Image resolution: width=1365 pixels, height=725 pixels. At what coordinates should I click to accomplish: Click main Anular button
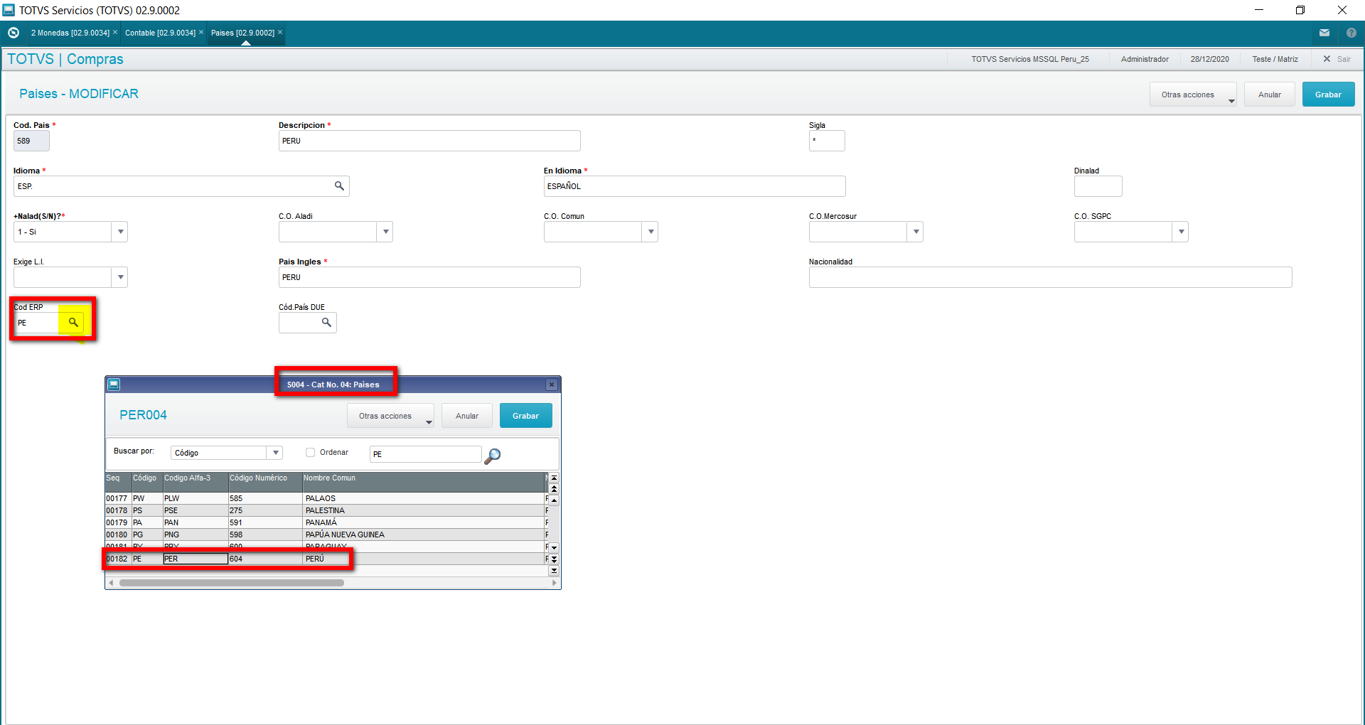click(1270, 95)
